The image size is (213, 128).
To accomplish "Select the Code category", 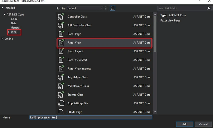I will click(14, 19).
